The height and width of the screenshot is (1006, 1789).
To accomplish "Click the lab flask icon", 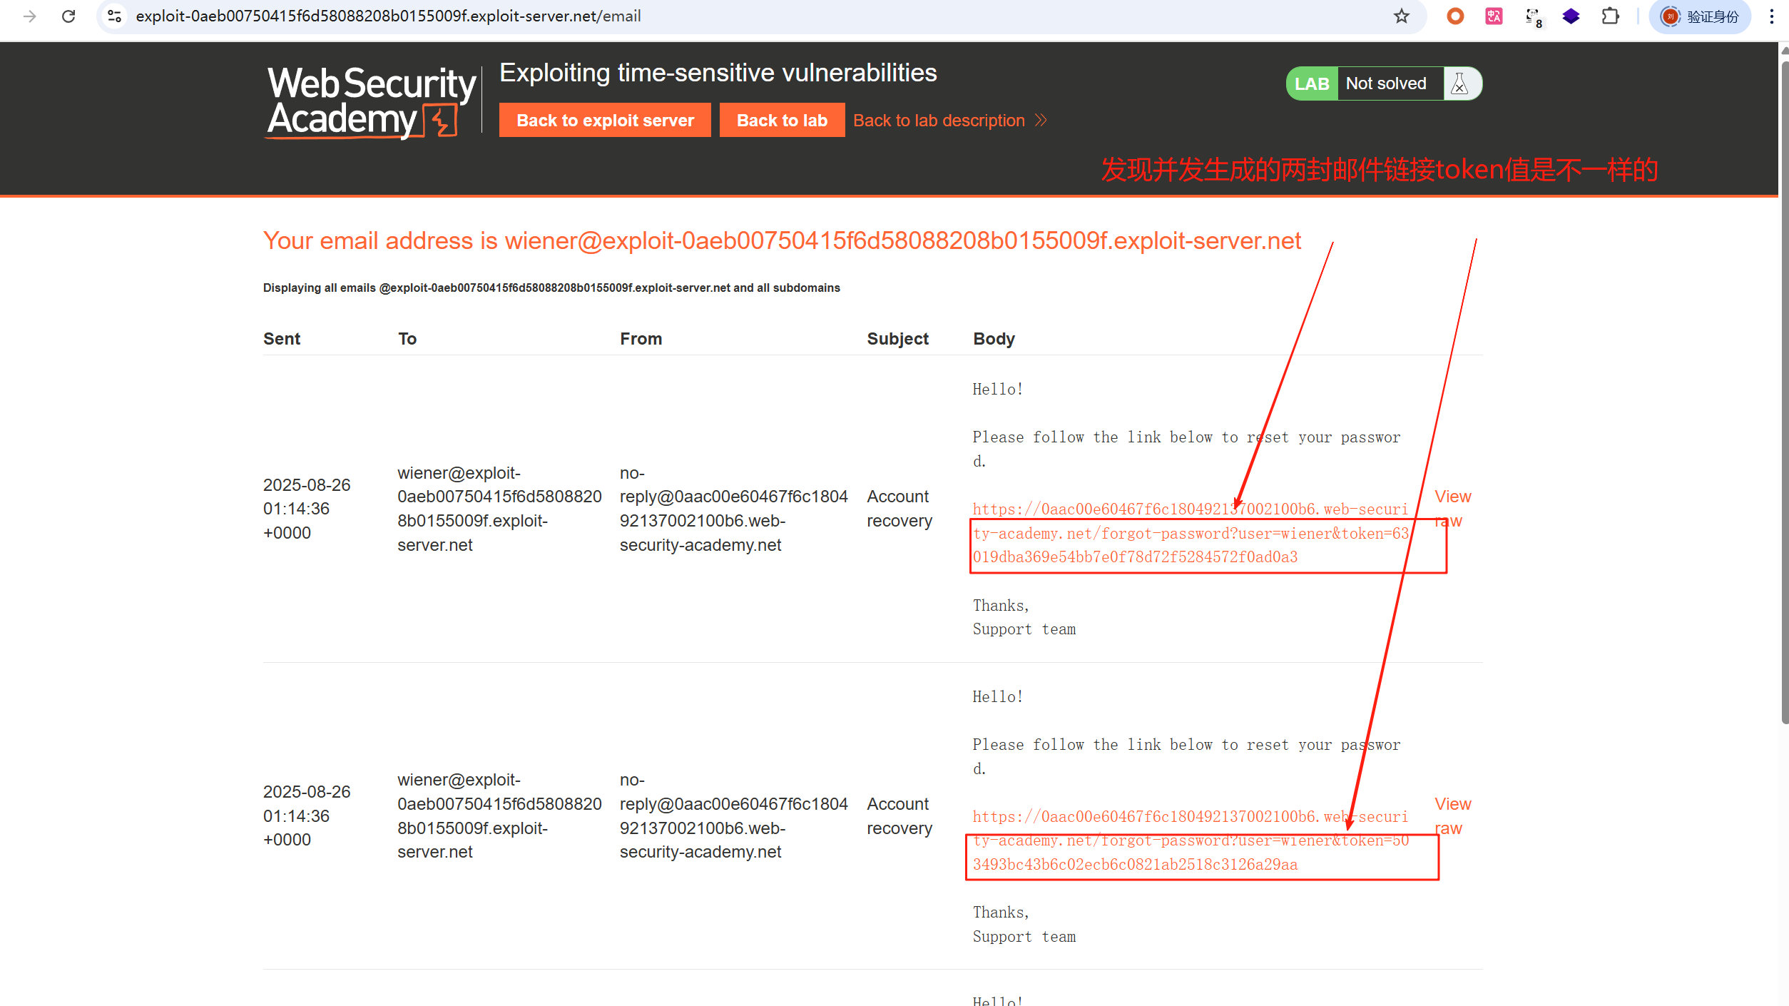I will (1459, 83).
